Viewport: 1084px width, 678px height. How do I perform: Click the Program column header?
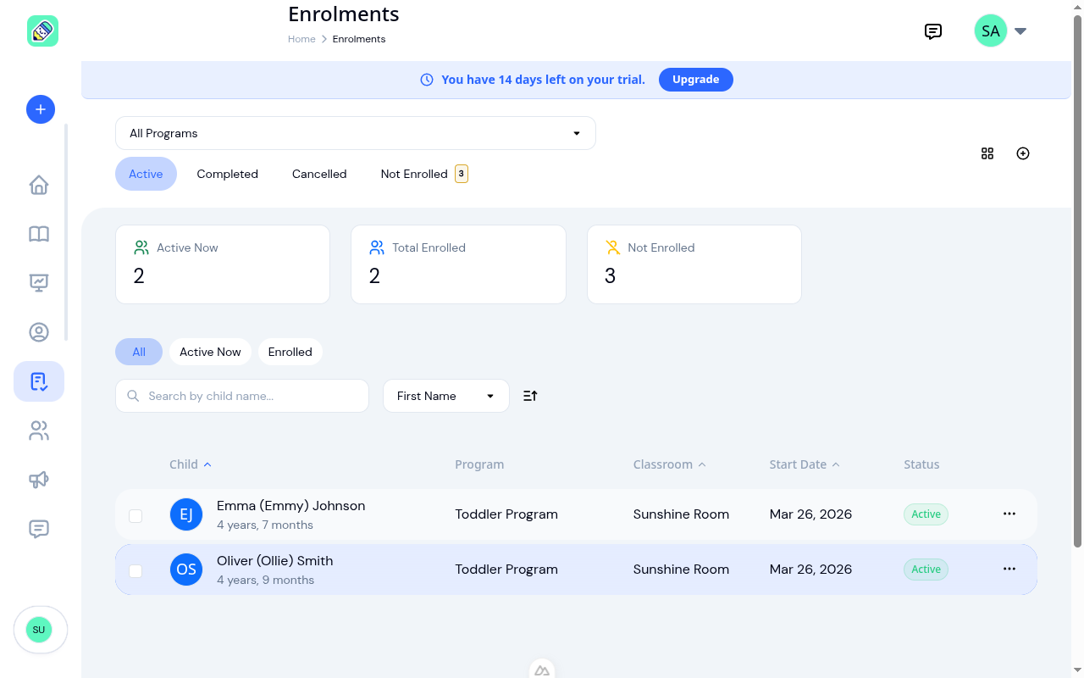coord(479,464)
